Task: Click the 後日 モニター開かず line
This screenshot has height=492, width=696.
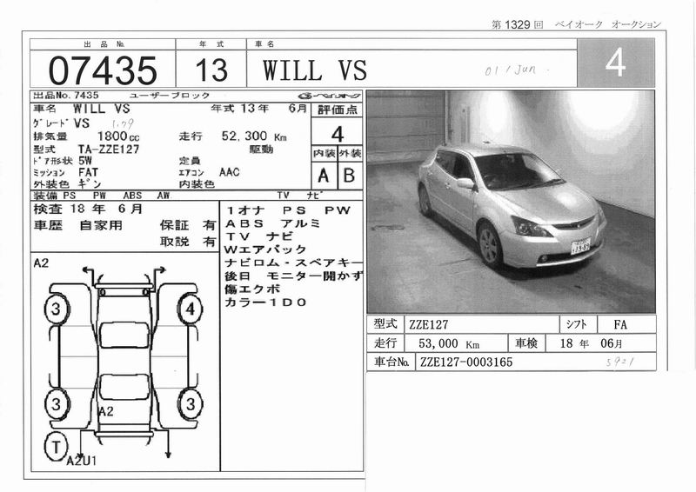Action: 293,276
